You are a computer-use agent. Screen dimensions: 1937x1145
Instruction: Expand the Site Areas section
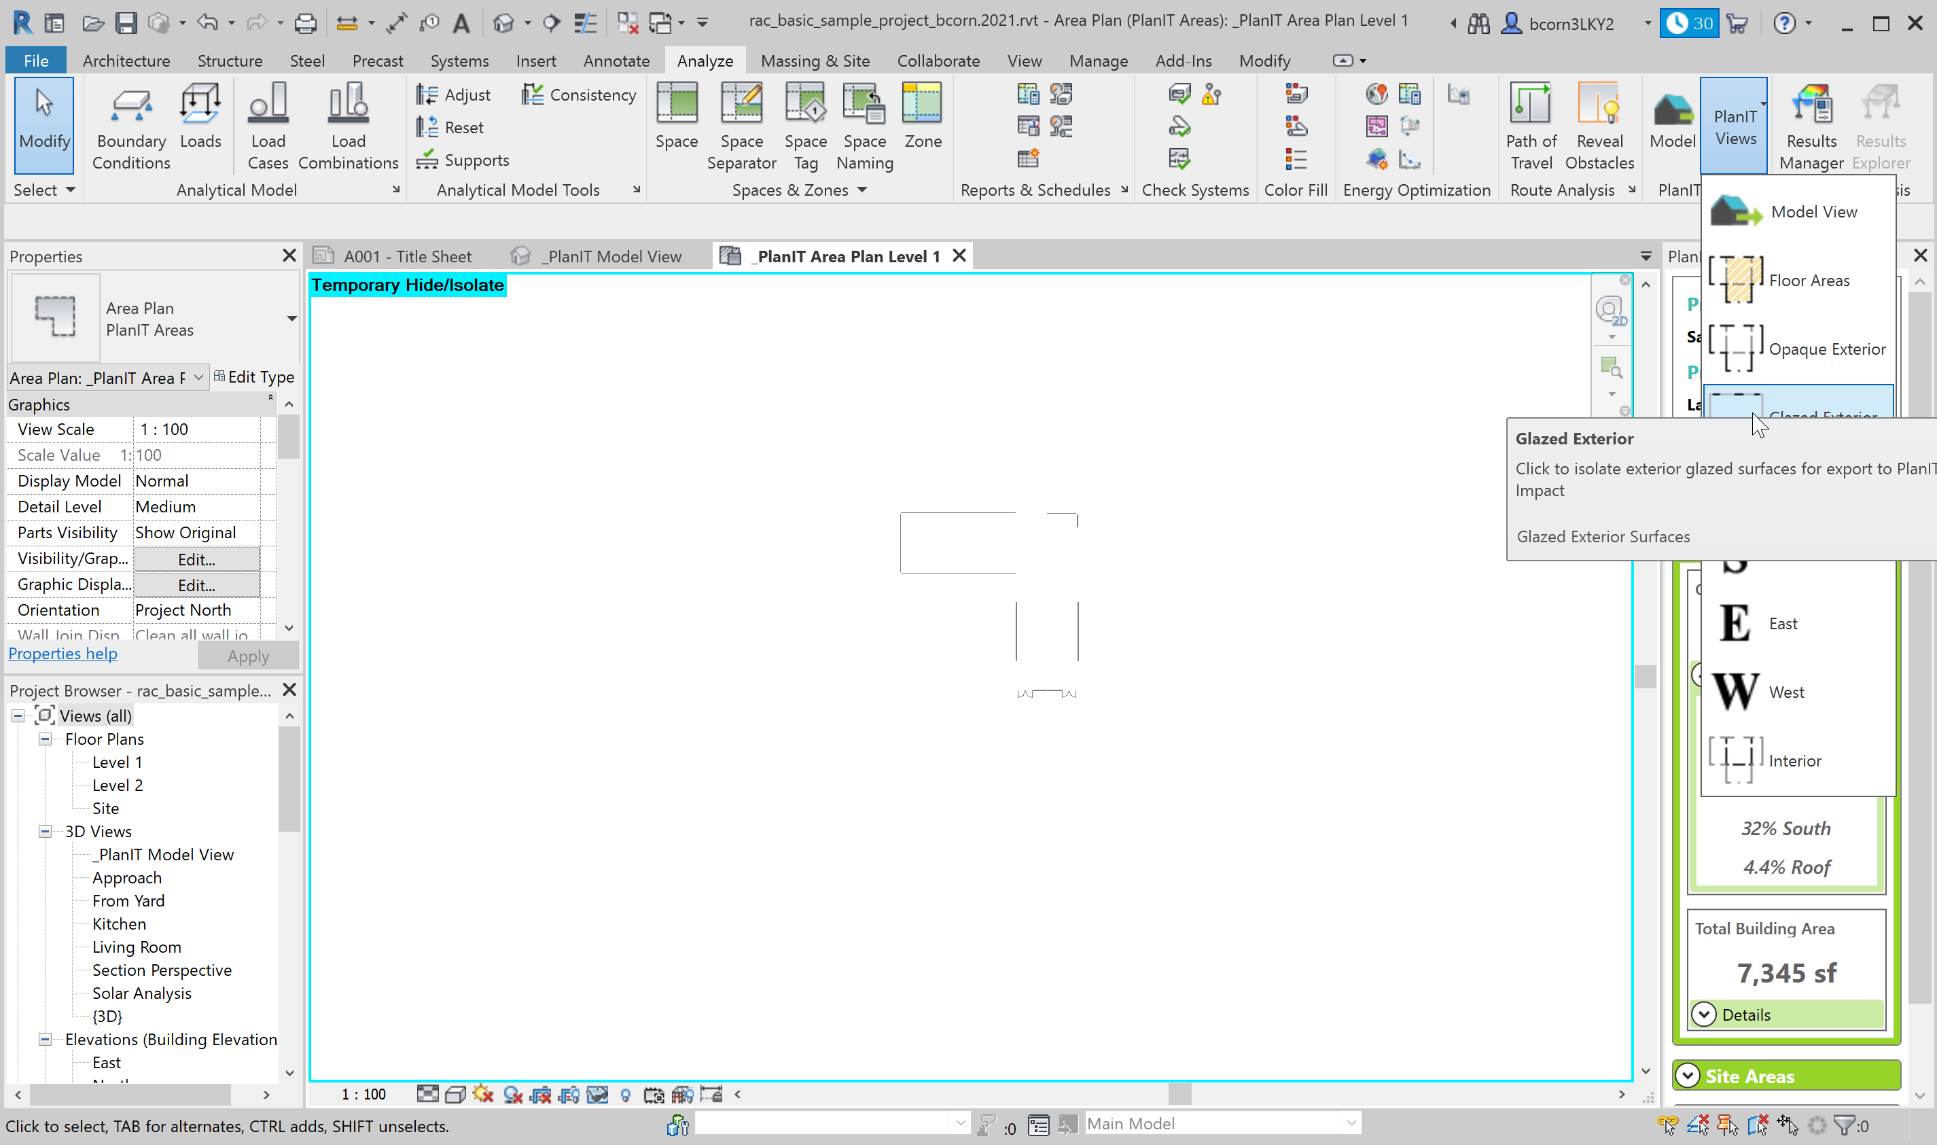tap(1688, 1076)
